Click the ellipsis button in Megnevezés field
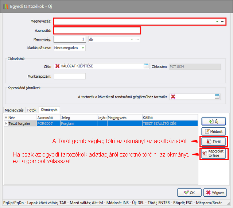This screenshot has width=233, height=208. tap(222, 22)
